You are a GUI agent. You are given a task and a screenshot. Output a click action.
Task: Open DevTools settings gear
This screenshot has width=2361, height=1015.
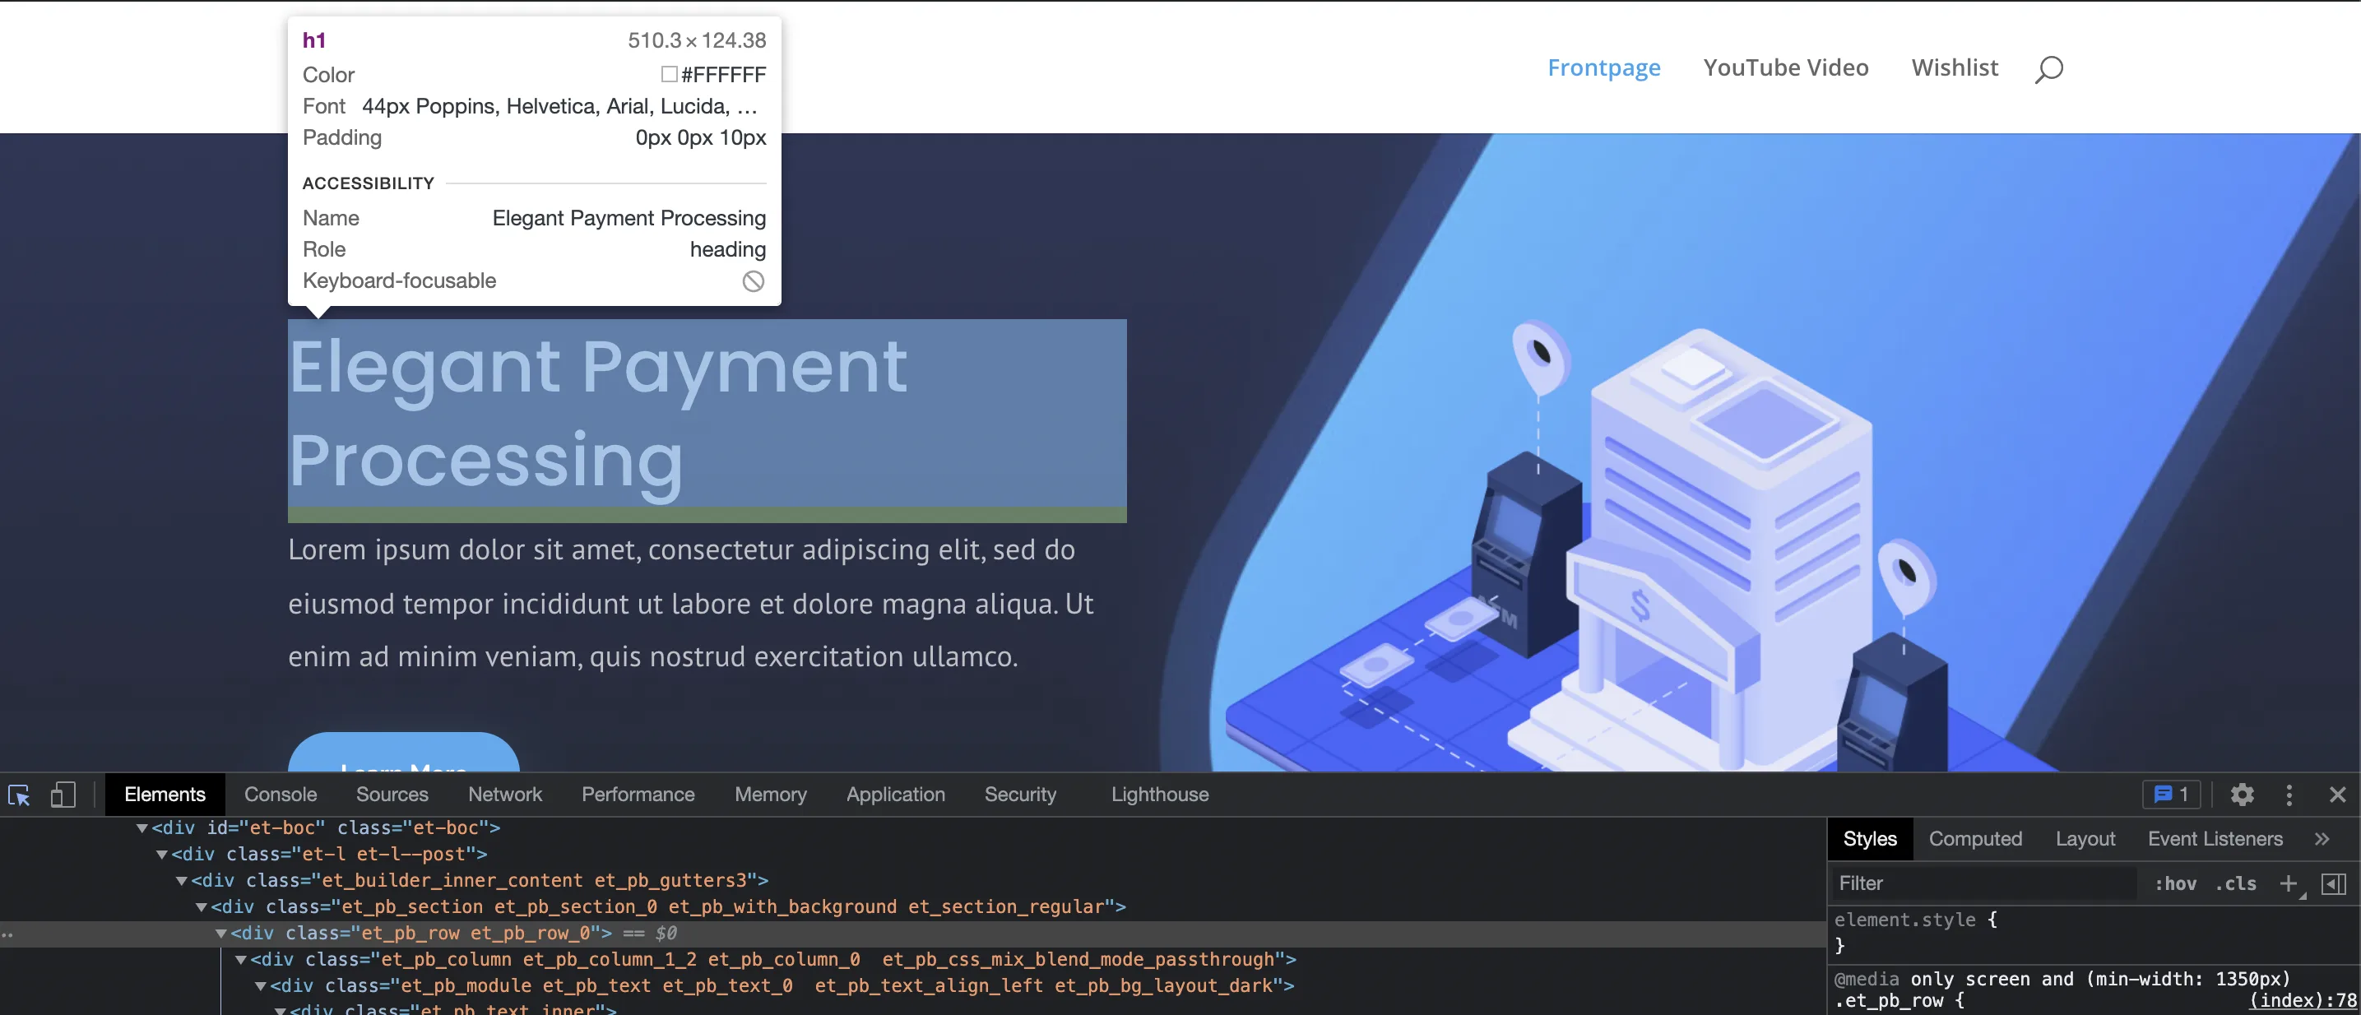click(2242, 795)
